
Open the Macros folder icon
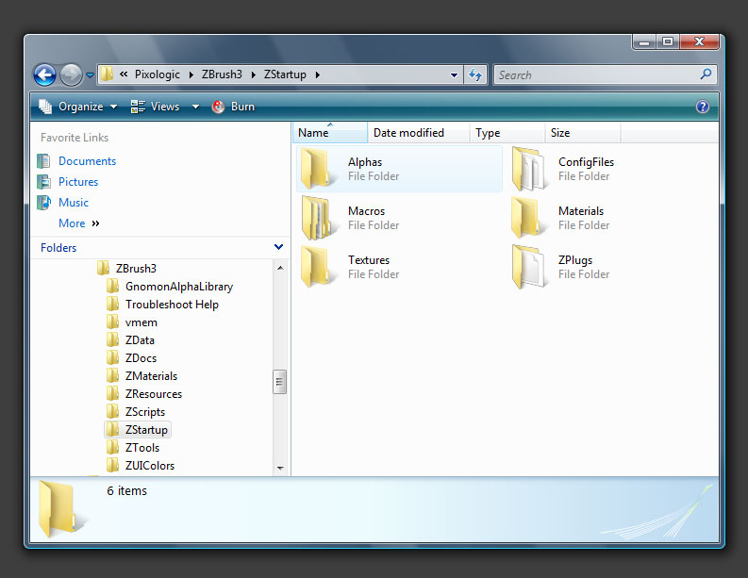click(315, 218)
